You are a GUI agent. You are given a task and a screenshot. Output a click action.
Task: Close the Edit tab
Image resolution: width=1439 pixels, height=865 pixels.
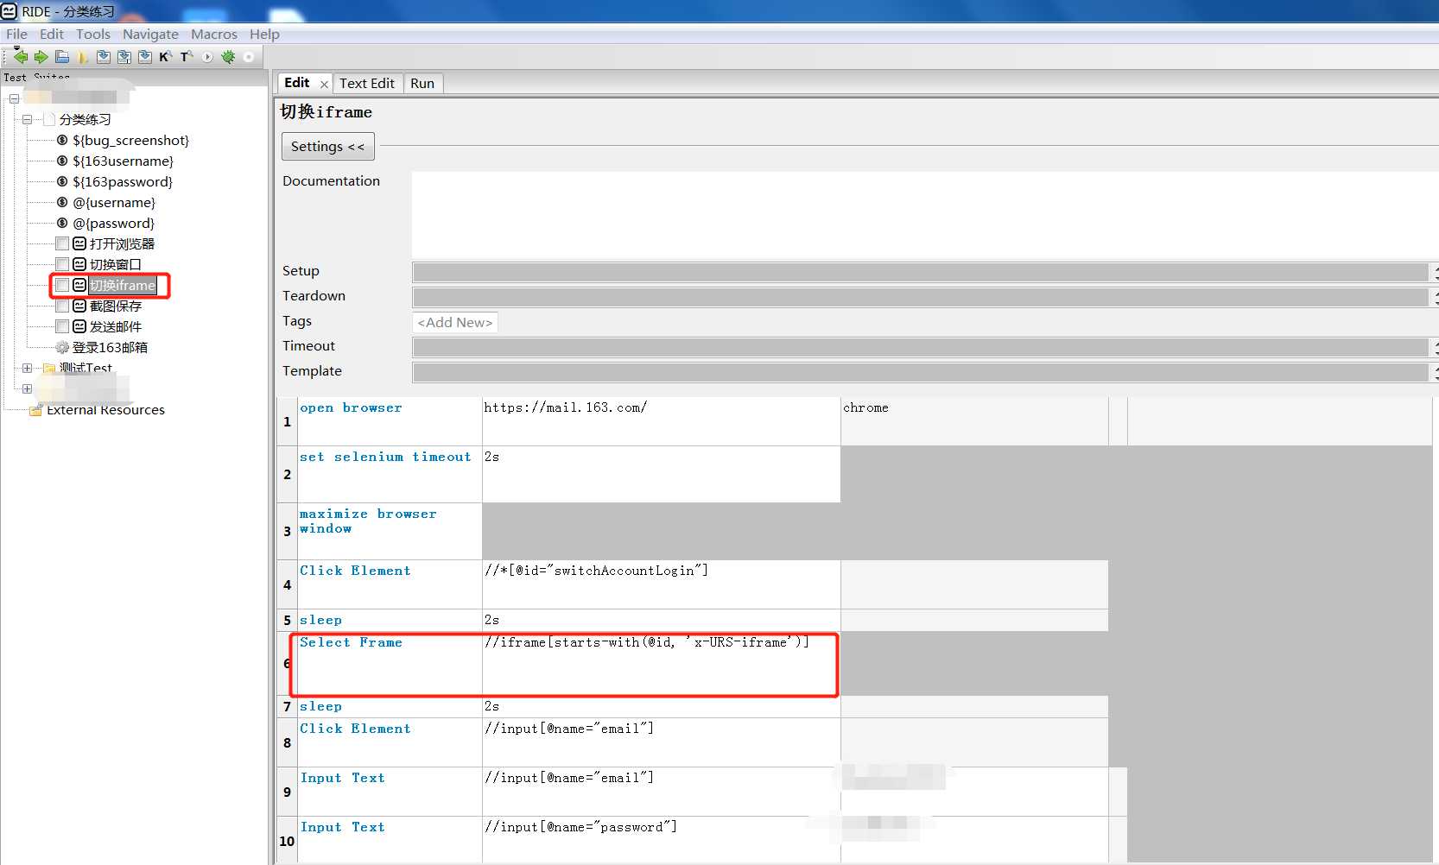pos(324,84)
